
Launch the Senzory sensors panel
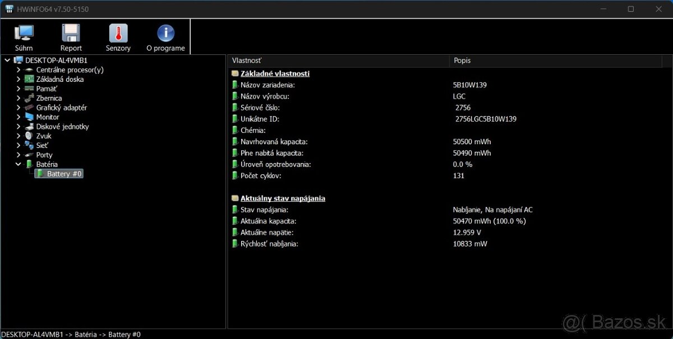coord(118,36)
